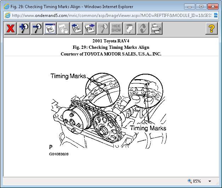Click the 'G01083628' figure code
Screen dimensions: 222x188
pyautogui.click(x=59, y=154)
